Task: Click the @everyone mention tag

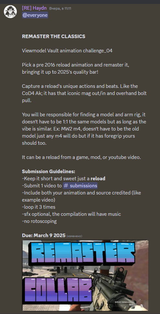Action: click(35, 16)
